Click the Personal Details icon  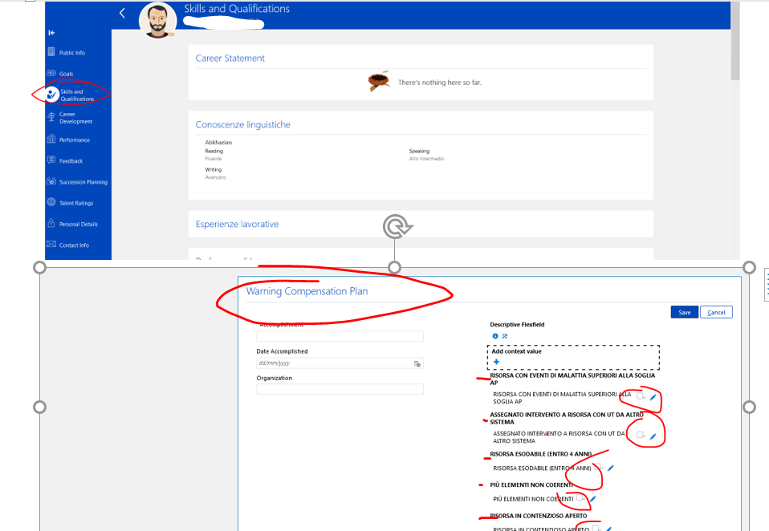click(51, 224)
